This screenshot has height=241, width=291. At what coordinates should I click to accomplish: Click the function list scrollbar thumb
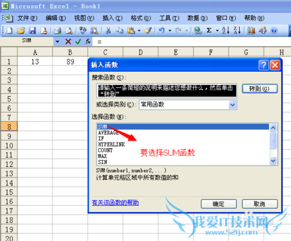point(273,140)
